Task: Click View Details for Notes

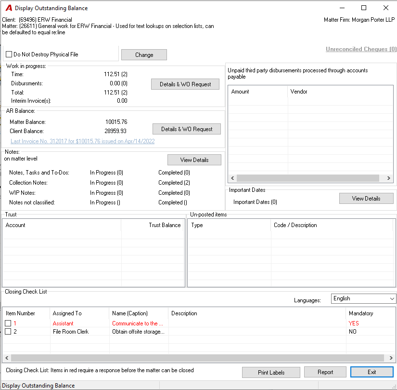Action: click(194, 160)
